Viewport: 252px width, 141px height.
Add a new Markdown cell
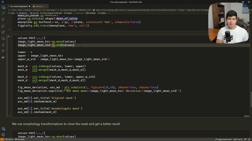pyautogui.click(x=22, y=13)
